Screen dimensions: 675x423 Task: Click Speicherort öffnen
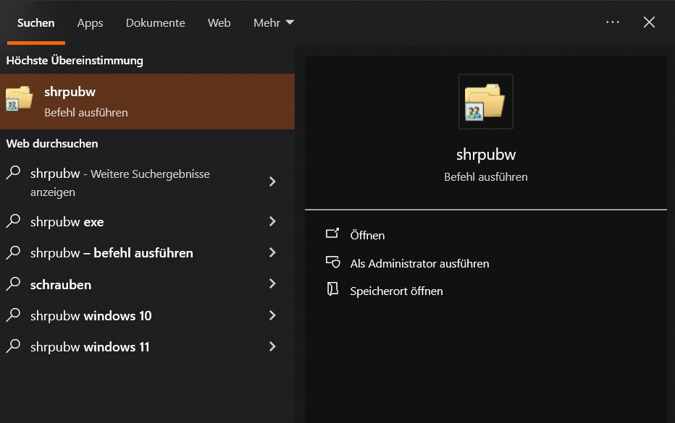(396, 291)
